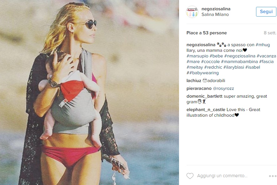Image resolution: width=277 pixels, height=185 pixels.
Task: Open the #babywearing hashtag
Action: [204, 73]
